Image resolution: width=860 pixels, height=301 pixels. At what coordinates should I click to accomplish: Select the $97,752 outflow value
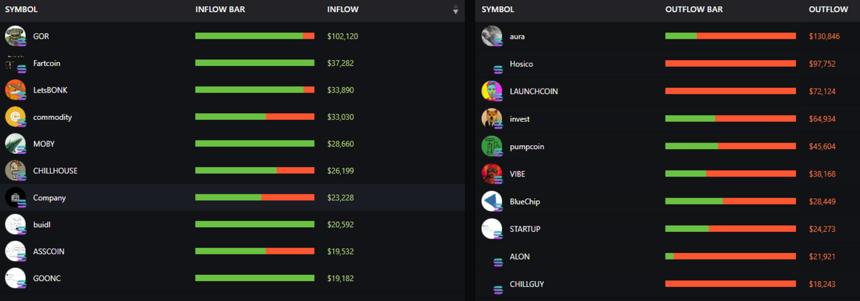822,64
